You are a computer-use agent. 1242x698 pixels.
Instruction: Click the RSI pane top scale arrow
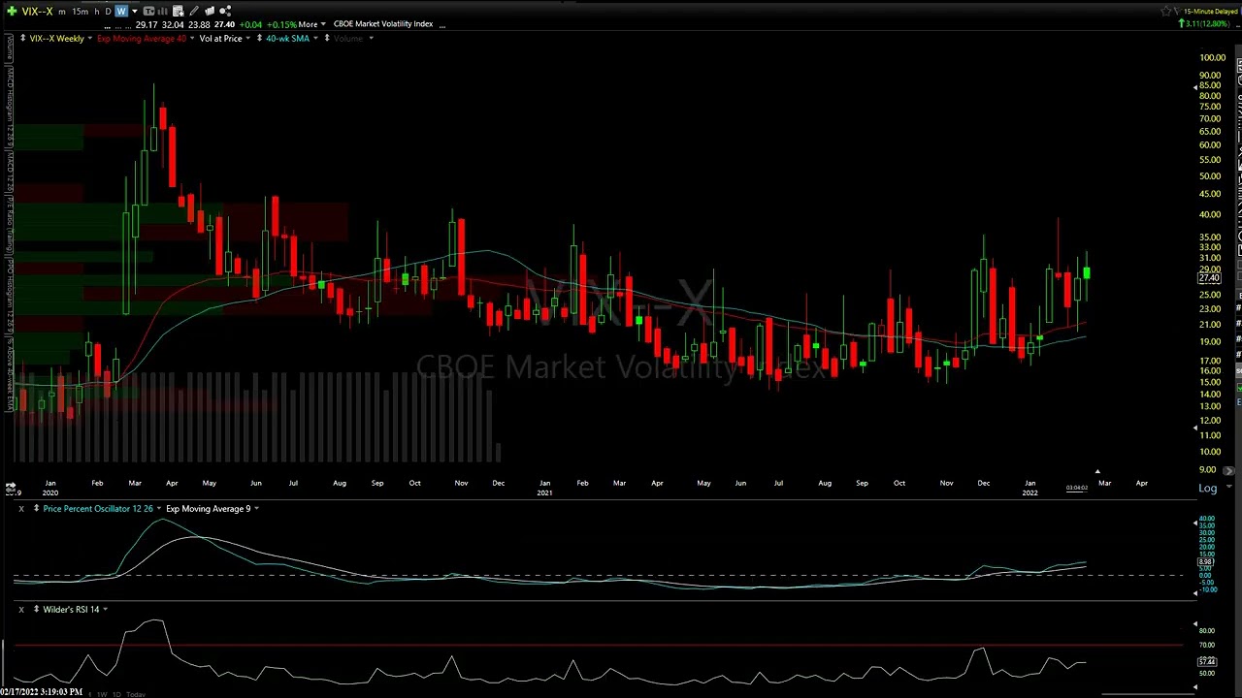(1195, 625)
